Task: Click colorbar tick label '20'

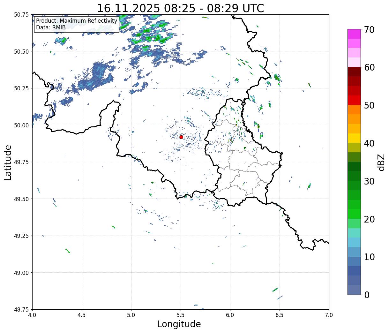Action: [369, 219]
